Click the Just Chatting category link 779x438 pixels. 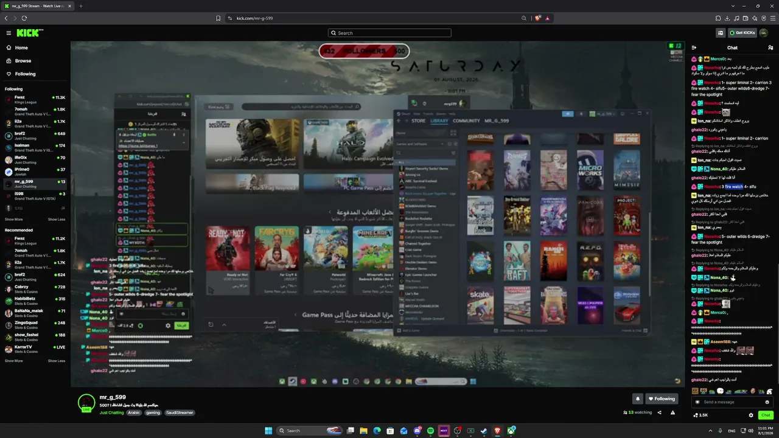pyautogui.click(x=111, y=412)
